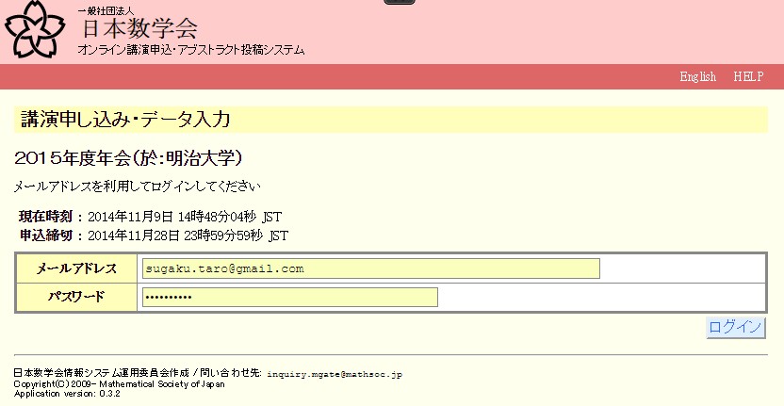
Task: Click the inquiry.mgate@mathsoc.jp contact address
Action: [x=335, y=374]
